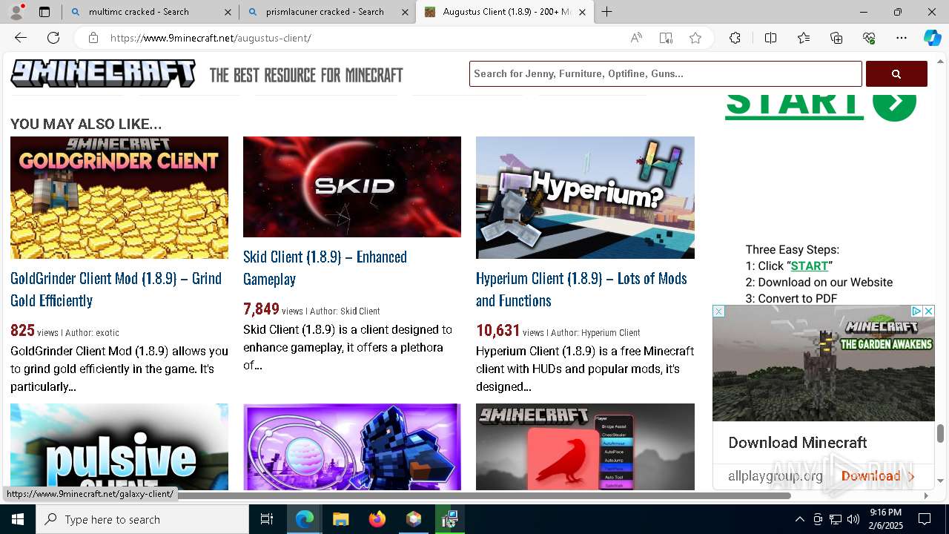Show hidden tray icons chevron
The width and height of the screenshot is (949, 534).
(x=799, y=519)
